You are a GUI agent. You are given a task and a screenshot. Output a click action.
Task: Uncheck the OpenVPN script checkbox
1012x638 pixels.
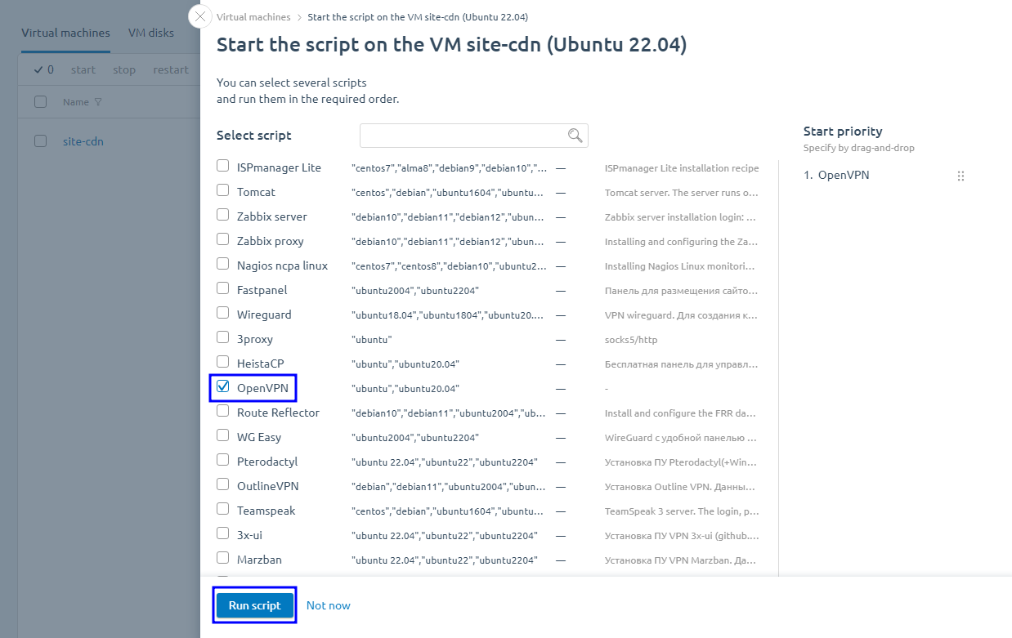(222, 387)
